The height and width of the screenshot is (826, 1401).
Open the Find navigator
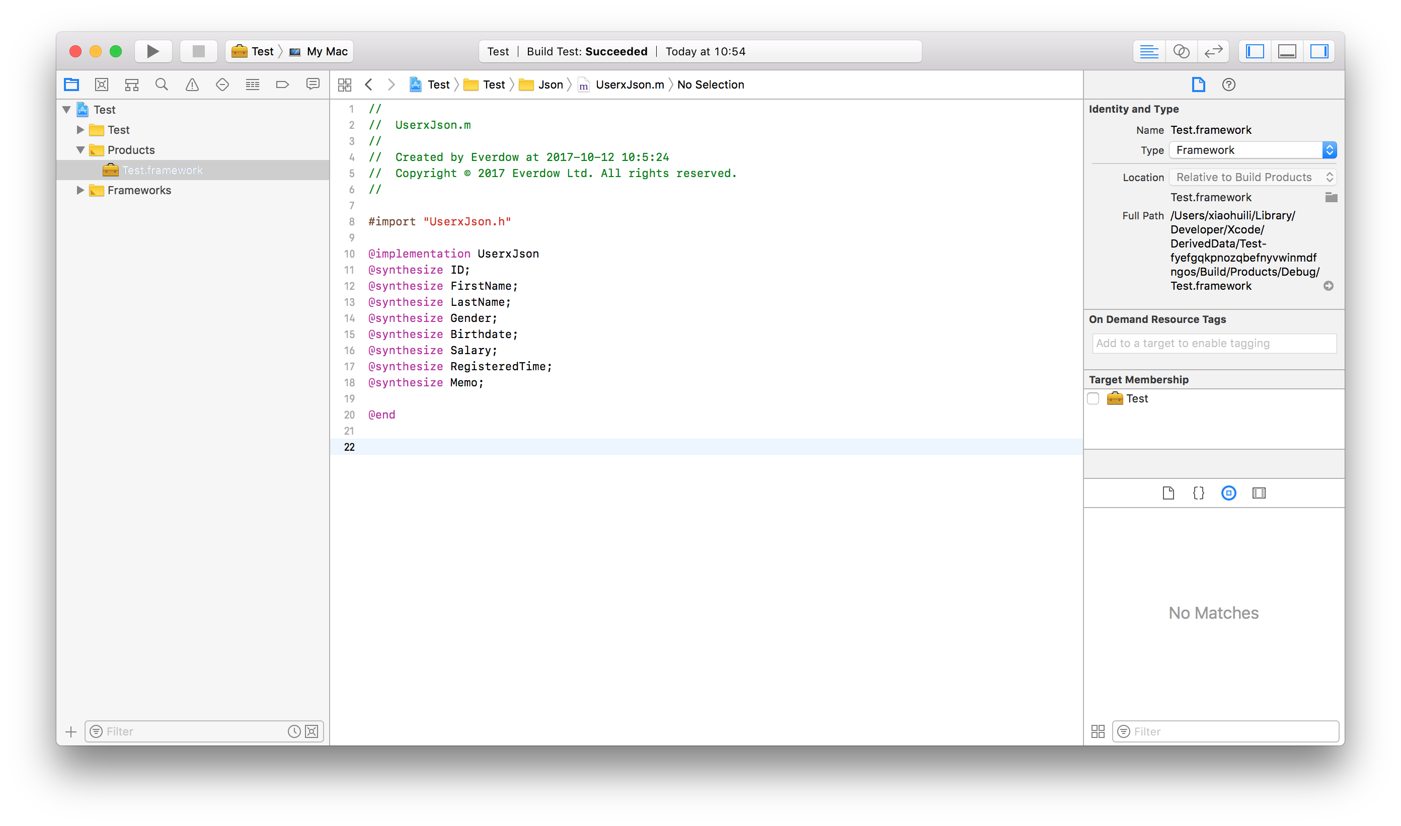click(162, 85)
